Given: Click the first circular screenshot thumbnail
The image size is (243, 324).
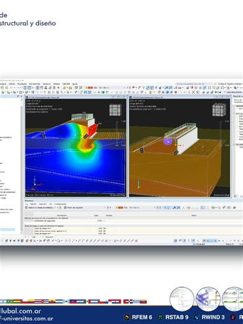Looking at the screenshot, I should coord(182,299).
